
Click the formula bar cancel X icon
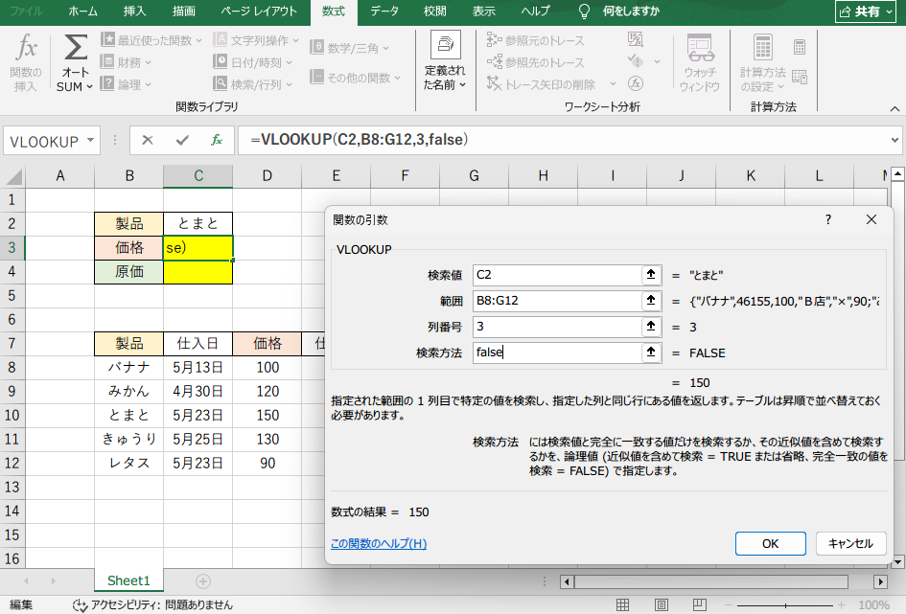click(x=148, y=140)
